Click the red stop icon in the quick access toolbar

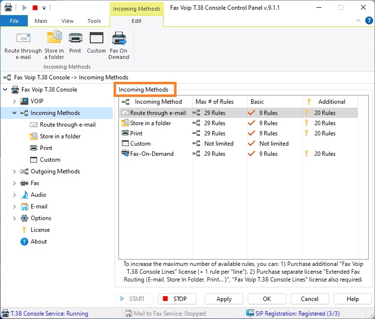[x=35, y=8]
